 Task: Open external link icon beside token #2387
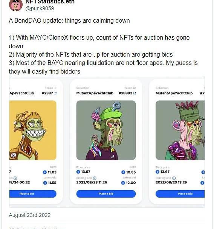55,93
